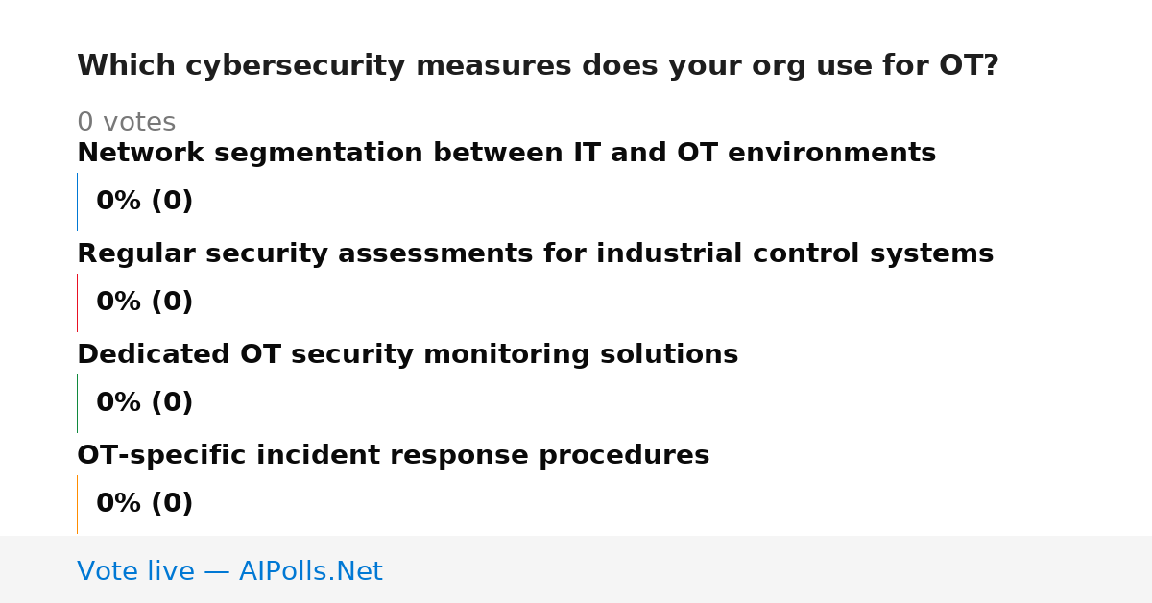Click 'AIPolls.Net' in the footer
This screenshot has width=1152, height=603.
coord(310,572)
